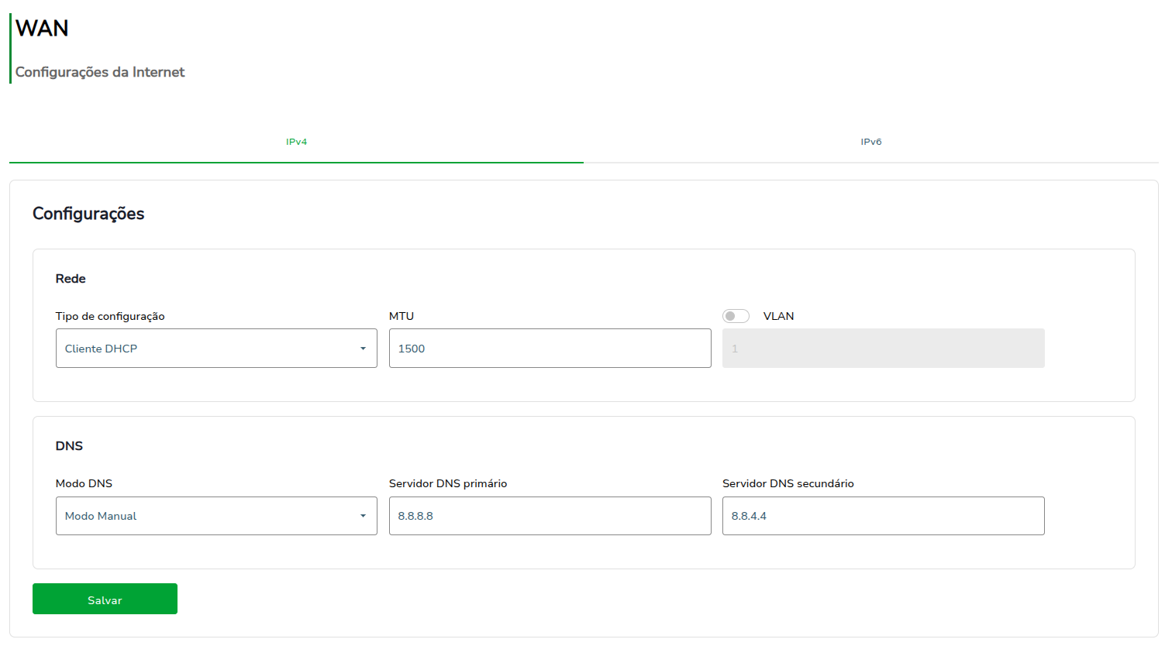This screenshot has height=646, width=1165.
Task: Click the 'Rede' section heading
Action: pos(71,279)
